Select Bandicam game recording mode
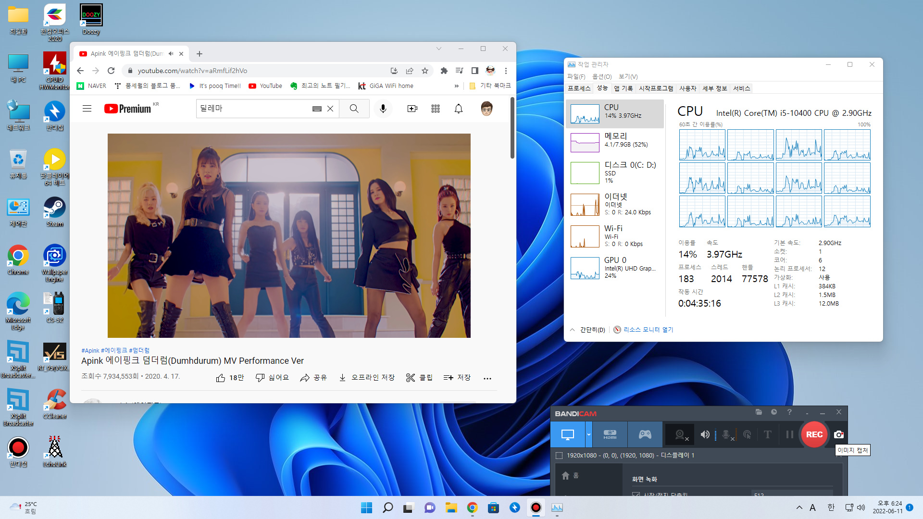Screen dimensions: 923x519 pyautogui.click(x=645, y=434)
